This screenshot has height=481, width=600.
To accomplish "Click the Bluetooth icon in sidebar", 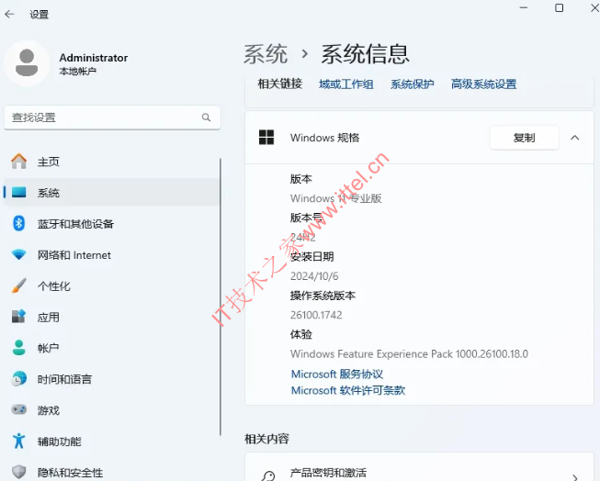I will [18, 223].
